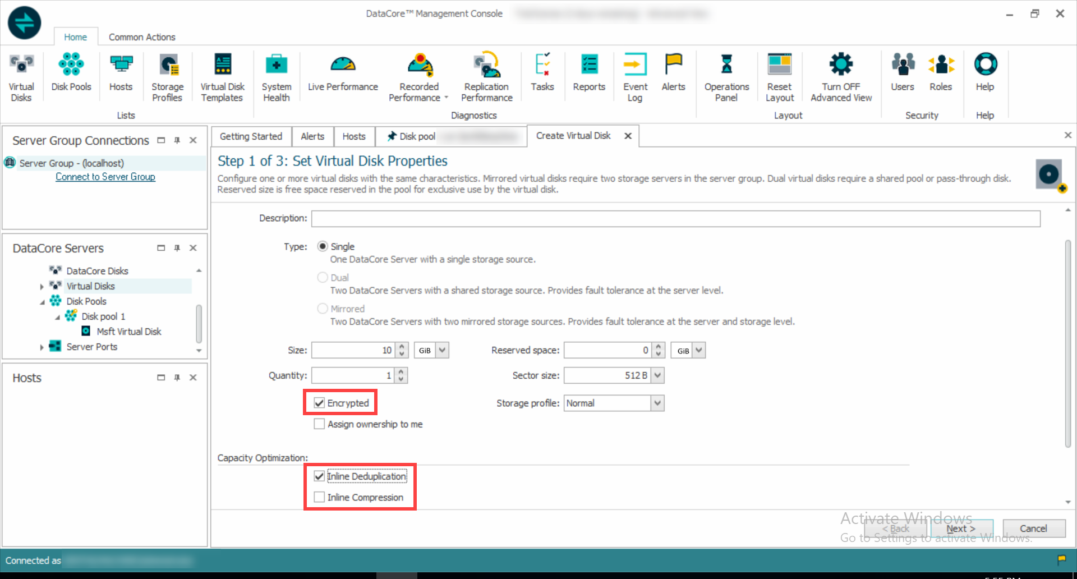Click the DataCore logo button

[24, 23]
